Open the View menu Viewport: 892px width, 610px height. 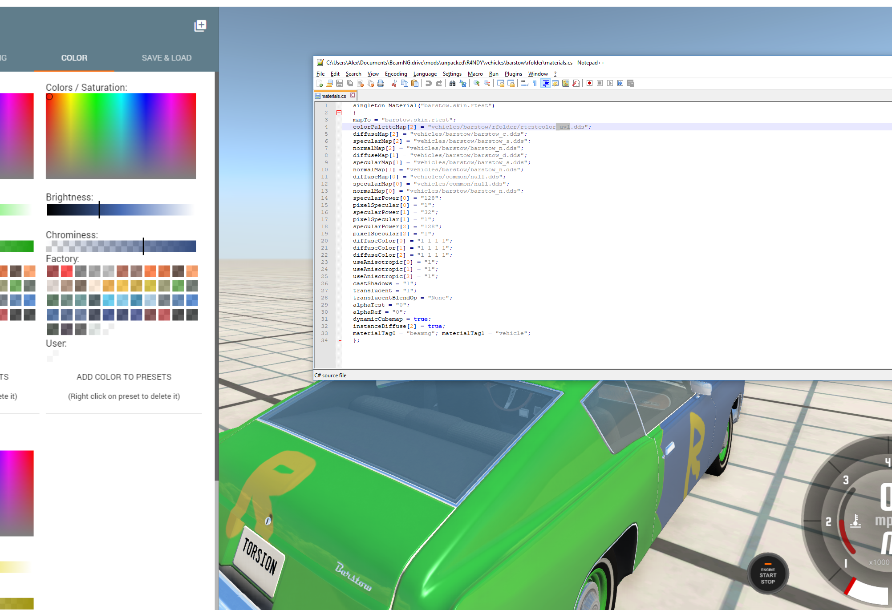coord(373,74)
